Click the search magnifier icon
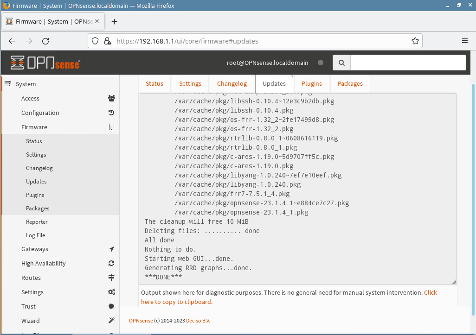This screenshot has height=335, width=476. click(341, 63)
